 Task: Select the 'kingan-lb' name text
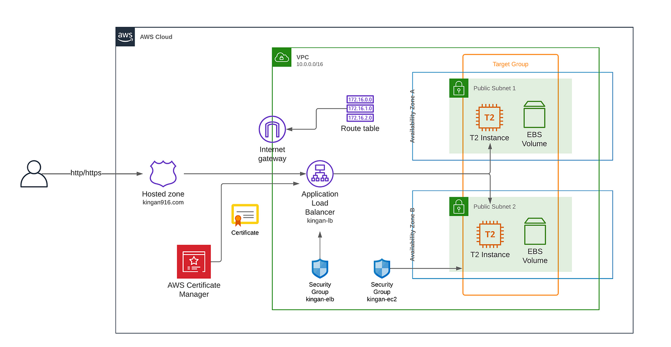click(320, 221)
